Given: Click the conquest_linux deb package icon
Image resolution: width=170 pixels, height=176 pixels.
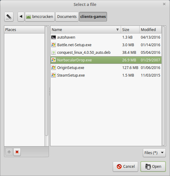Looking at the screenshot, I should point(54,52).
